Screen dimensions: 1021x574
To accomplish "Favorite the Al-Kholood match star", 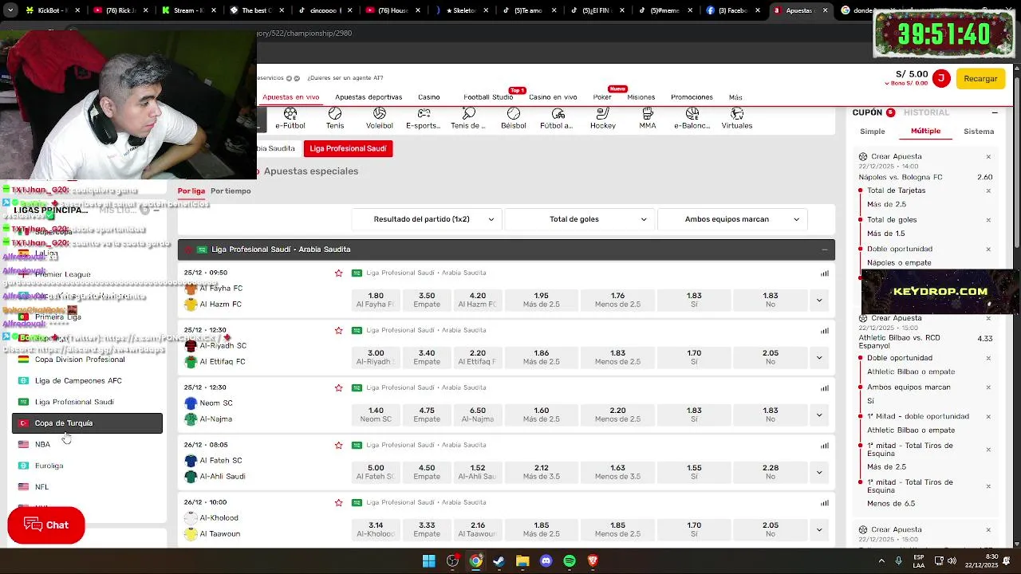I will (339, 502).
